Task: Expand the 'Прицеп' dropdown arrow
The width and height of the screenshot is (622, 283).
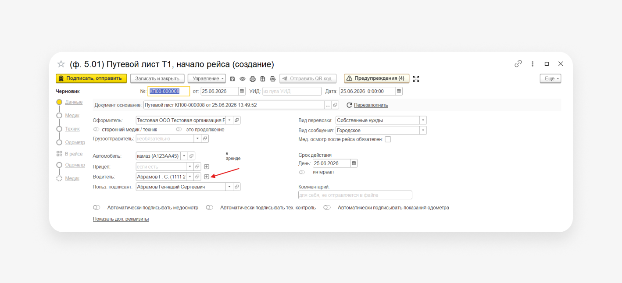Action: [x=190, y=166]
